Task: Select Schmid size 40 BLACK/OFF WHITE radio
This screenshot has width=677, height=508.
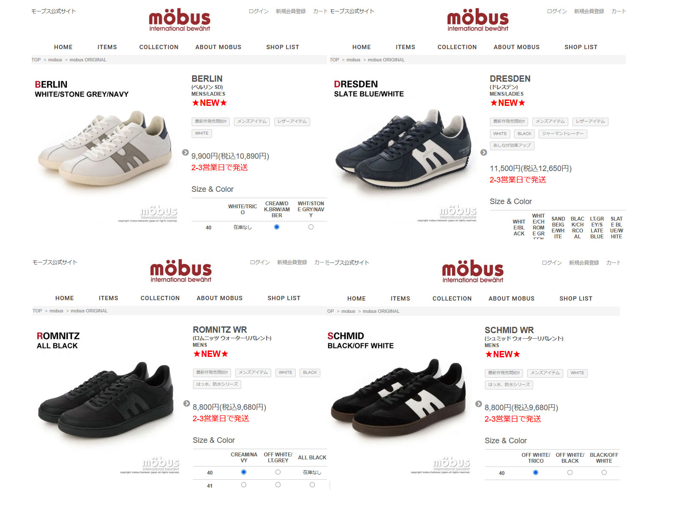Action: pyautogui.click(x=604, y=472)
